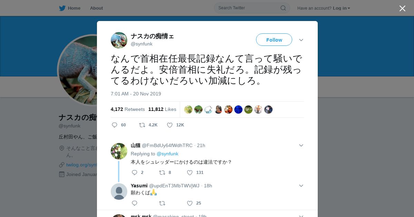Click the reply icon under the main tweet
Screen dimensions: 414x217
click(x=115, y=125)
